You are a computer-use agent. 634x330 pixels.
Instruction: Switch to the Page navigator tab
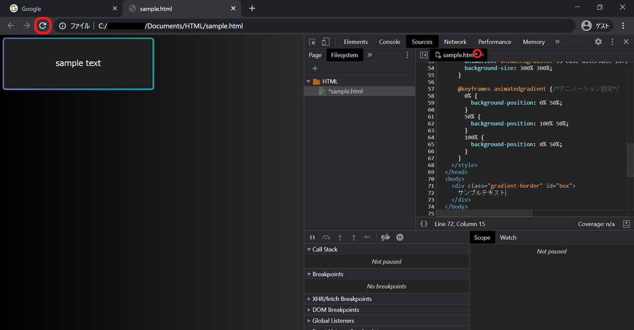(x=315, y=55)
